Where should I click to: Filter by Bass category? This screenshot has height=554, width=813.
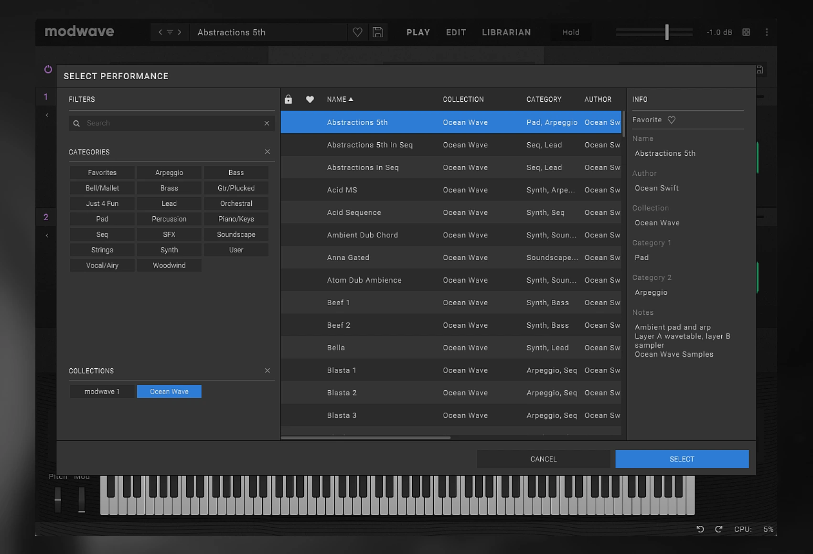click(236, 172)
